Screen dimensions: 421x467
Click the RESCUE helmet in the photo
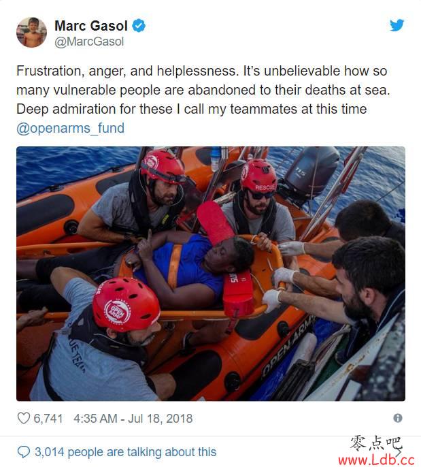coord(258,175)
